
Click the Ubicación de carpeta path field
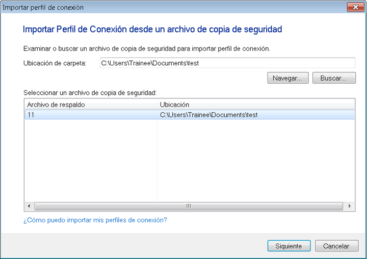[x=227, y=63]
